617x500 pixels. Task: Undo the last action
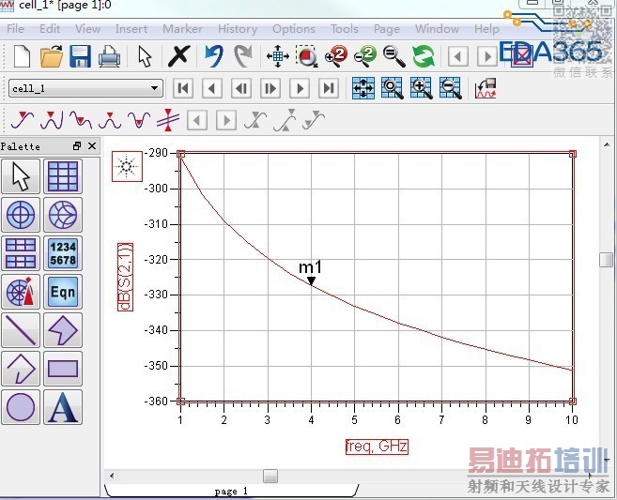pos(214,56)
